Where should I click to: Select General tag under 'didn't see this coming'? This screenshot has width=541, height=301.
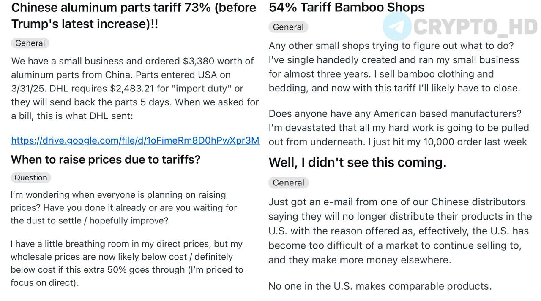289,183
